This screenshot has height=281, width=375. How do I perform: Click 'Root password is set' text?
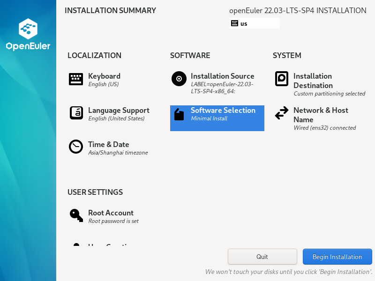coord(113,221)
